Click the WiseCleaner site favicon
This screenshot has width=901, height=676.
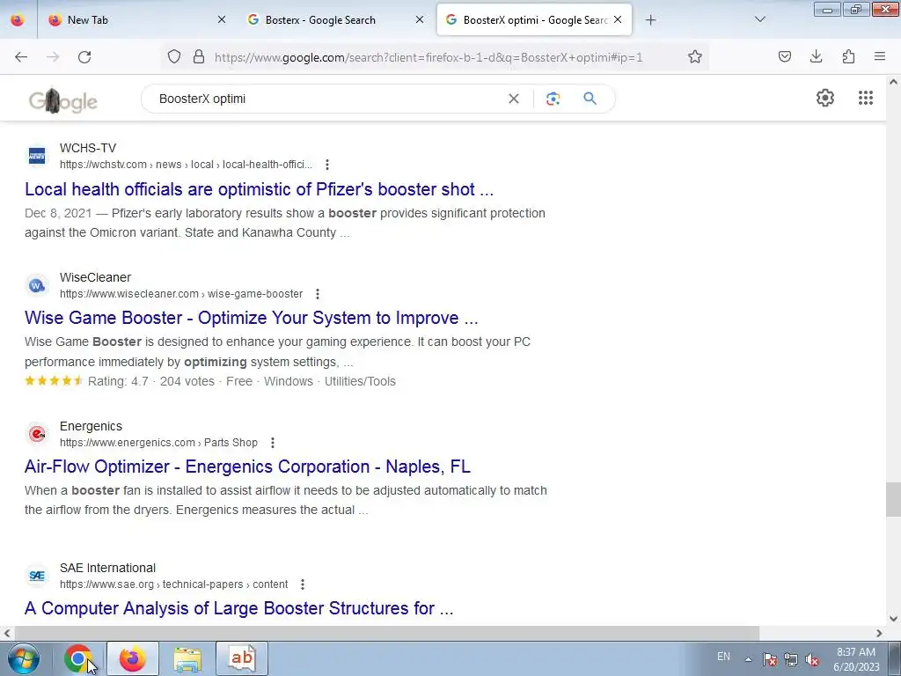click(x=37, y=285)
